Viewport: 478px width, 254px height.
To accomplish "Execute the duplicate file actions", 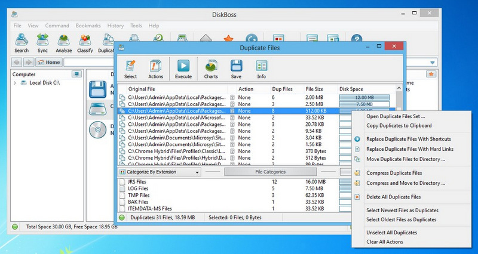I will click(x=183, y=69).
